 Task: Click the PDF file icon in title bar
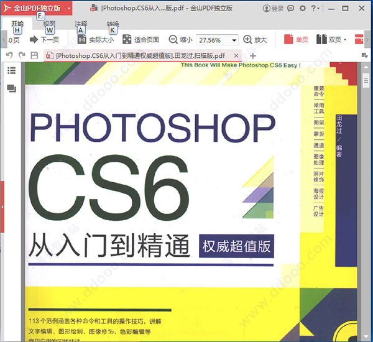[94, 8]
